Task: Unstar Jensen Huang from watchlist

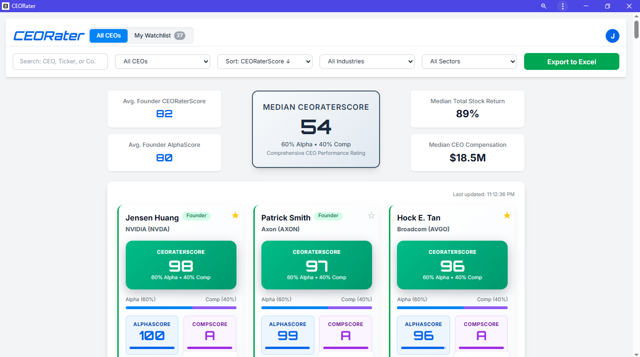Action: [x=236, y=215]
